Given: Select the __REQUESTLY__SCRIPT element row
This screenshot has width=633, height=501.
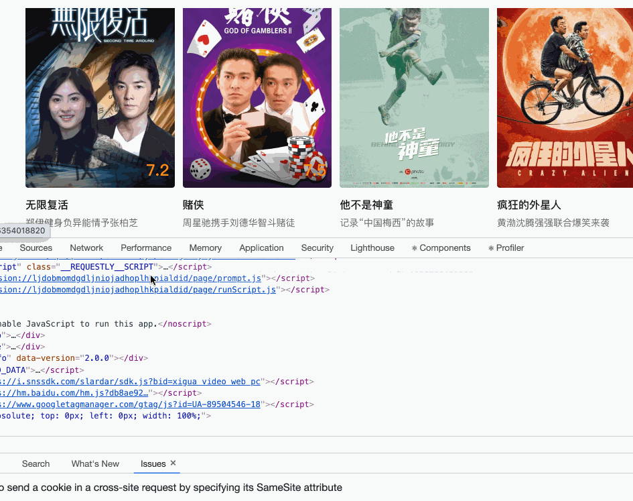Looking at the screenshot, I should click(106, 267).
